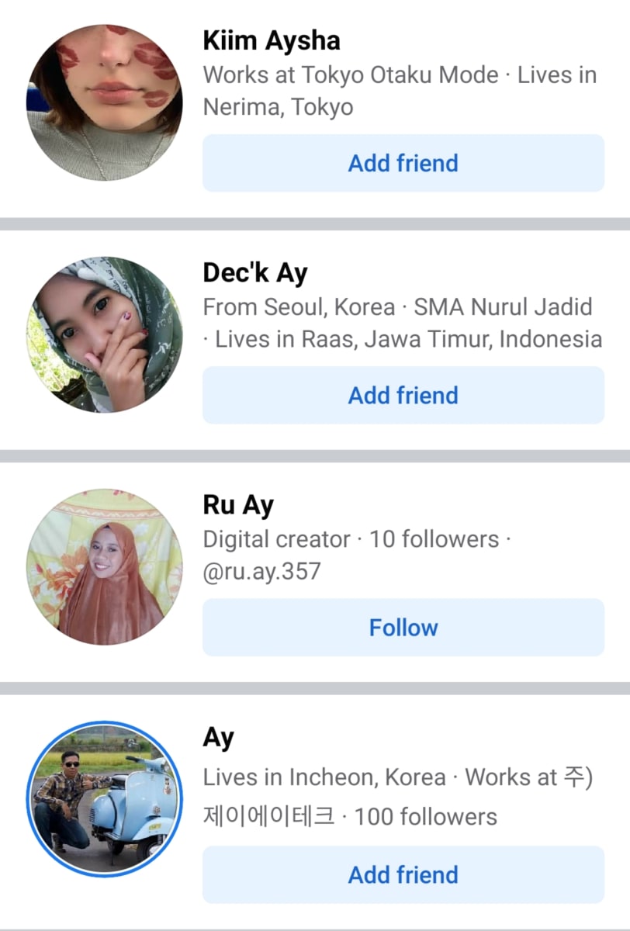Select the Digital creator 10 followers text
This screenshot has width=630, height=931.
click(x=351, y=539)
